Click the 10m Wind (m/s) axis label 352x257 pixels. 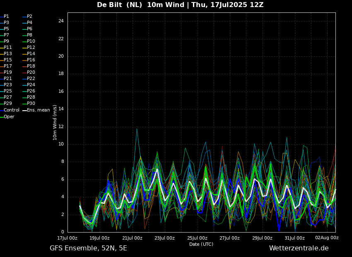pyautogui.click(x=55, y=122)
